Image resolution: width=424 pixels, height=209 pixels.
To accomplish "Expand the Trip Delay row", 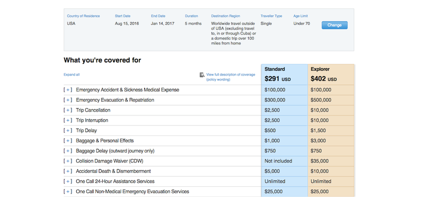I will point(68,130).
